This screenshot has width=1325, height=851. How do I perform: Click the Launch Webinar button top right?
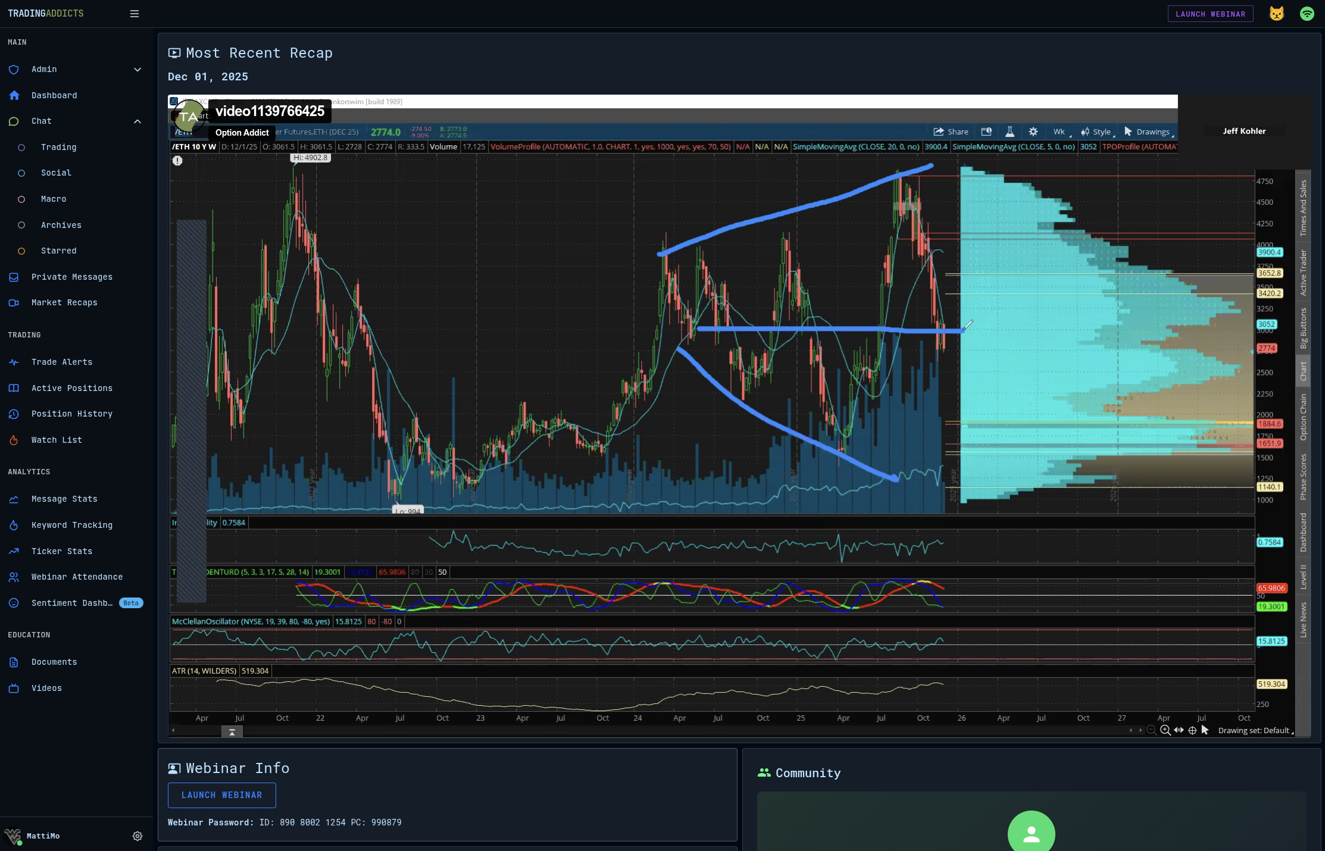click(x=1210, y=14)
